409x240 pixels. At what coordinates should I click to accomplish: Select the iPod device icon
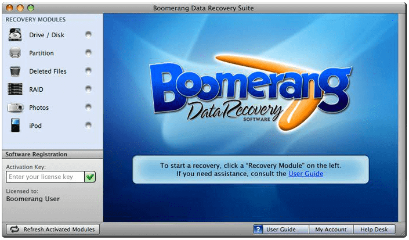15,126
